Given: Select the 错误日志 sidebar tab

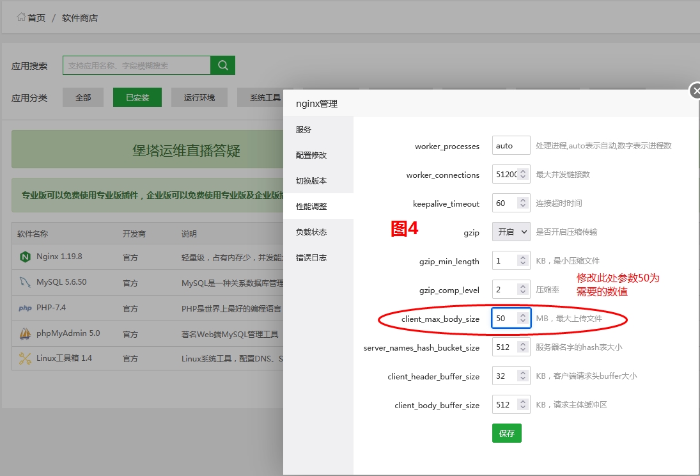Looking at the screenshot, I should [311, 257].
